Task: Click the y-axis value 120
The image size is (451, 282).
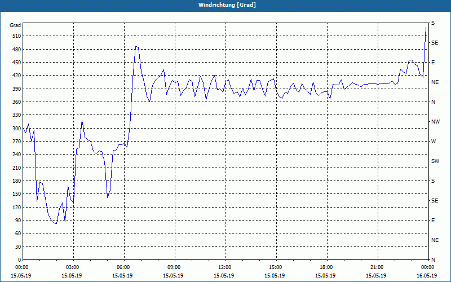Action: [17, 207]
